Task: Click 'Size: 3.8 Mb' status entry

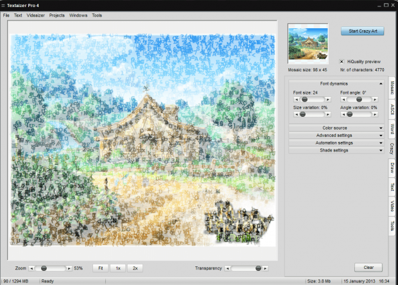Action: point(319,281)
